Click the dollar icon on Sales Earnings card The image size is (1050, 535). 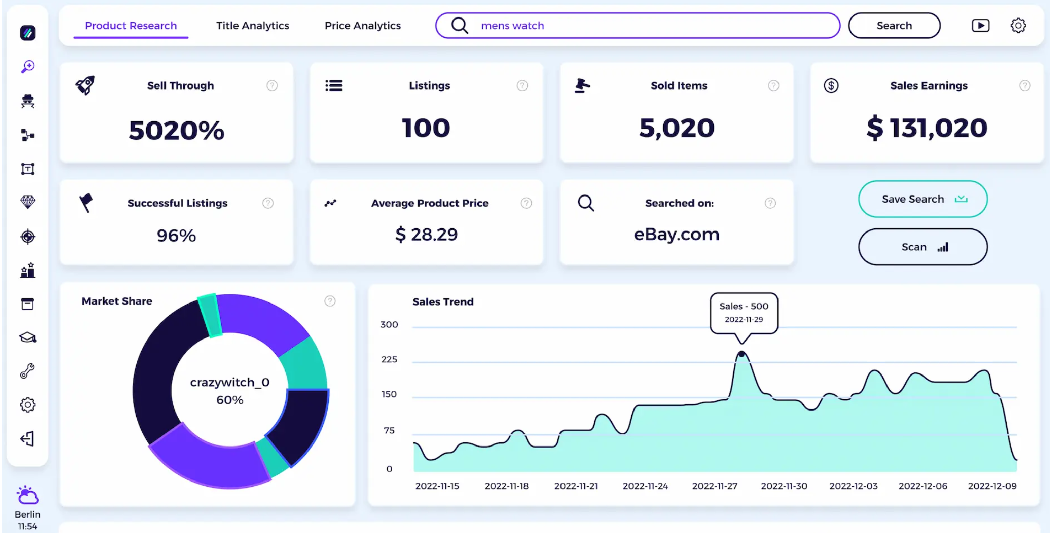click(x=831, y=85)
